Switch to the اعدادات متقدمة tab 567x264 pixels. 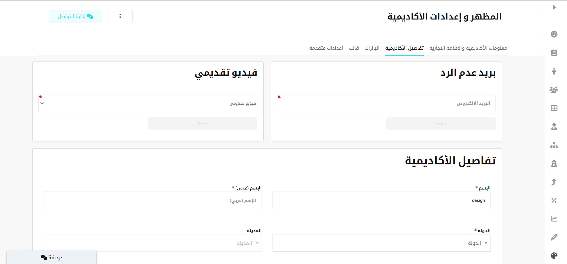(x=326, y=48)
